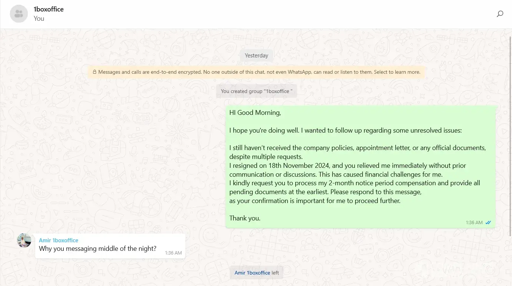Open Amir's profile picture beside his message

(x=24, y=240)
